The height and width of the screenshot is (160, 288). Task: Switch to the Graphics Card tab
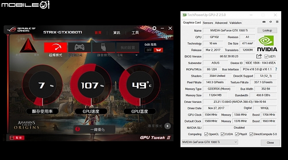click(x=192, y=22)
